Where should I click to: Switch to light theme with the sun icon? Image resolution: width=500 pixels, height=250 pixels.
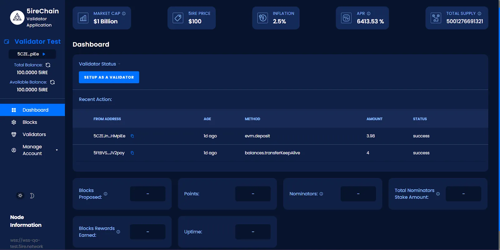click(x=20, y=196)
